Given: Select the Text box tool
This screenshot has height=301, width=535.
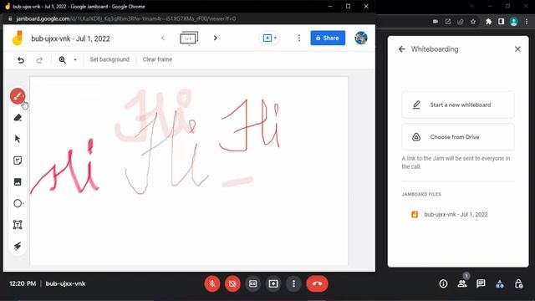Looking at the screenshot, I should click(18, 225).
